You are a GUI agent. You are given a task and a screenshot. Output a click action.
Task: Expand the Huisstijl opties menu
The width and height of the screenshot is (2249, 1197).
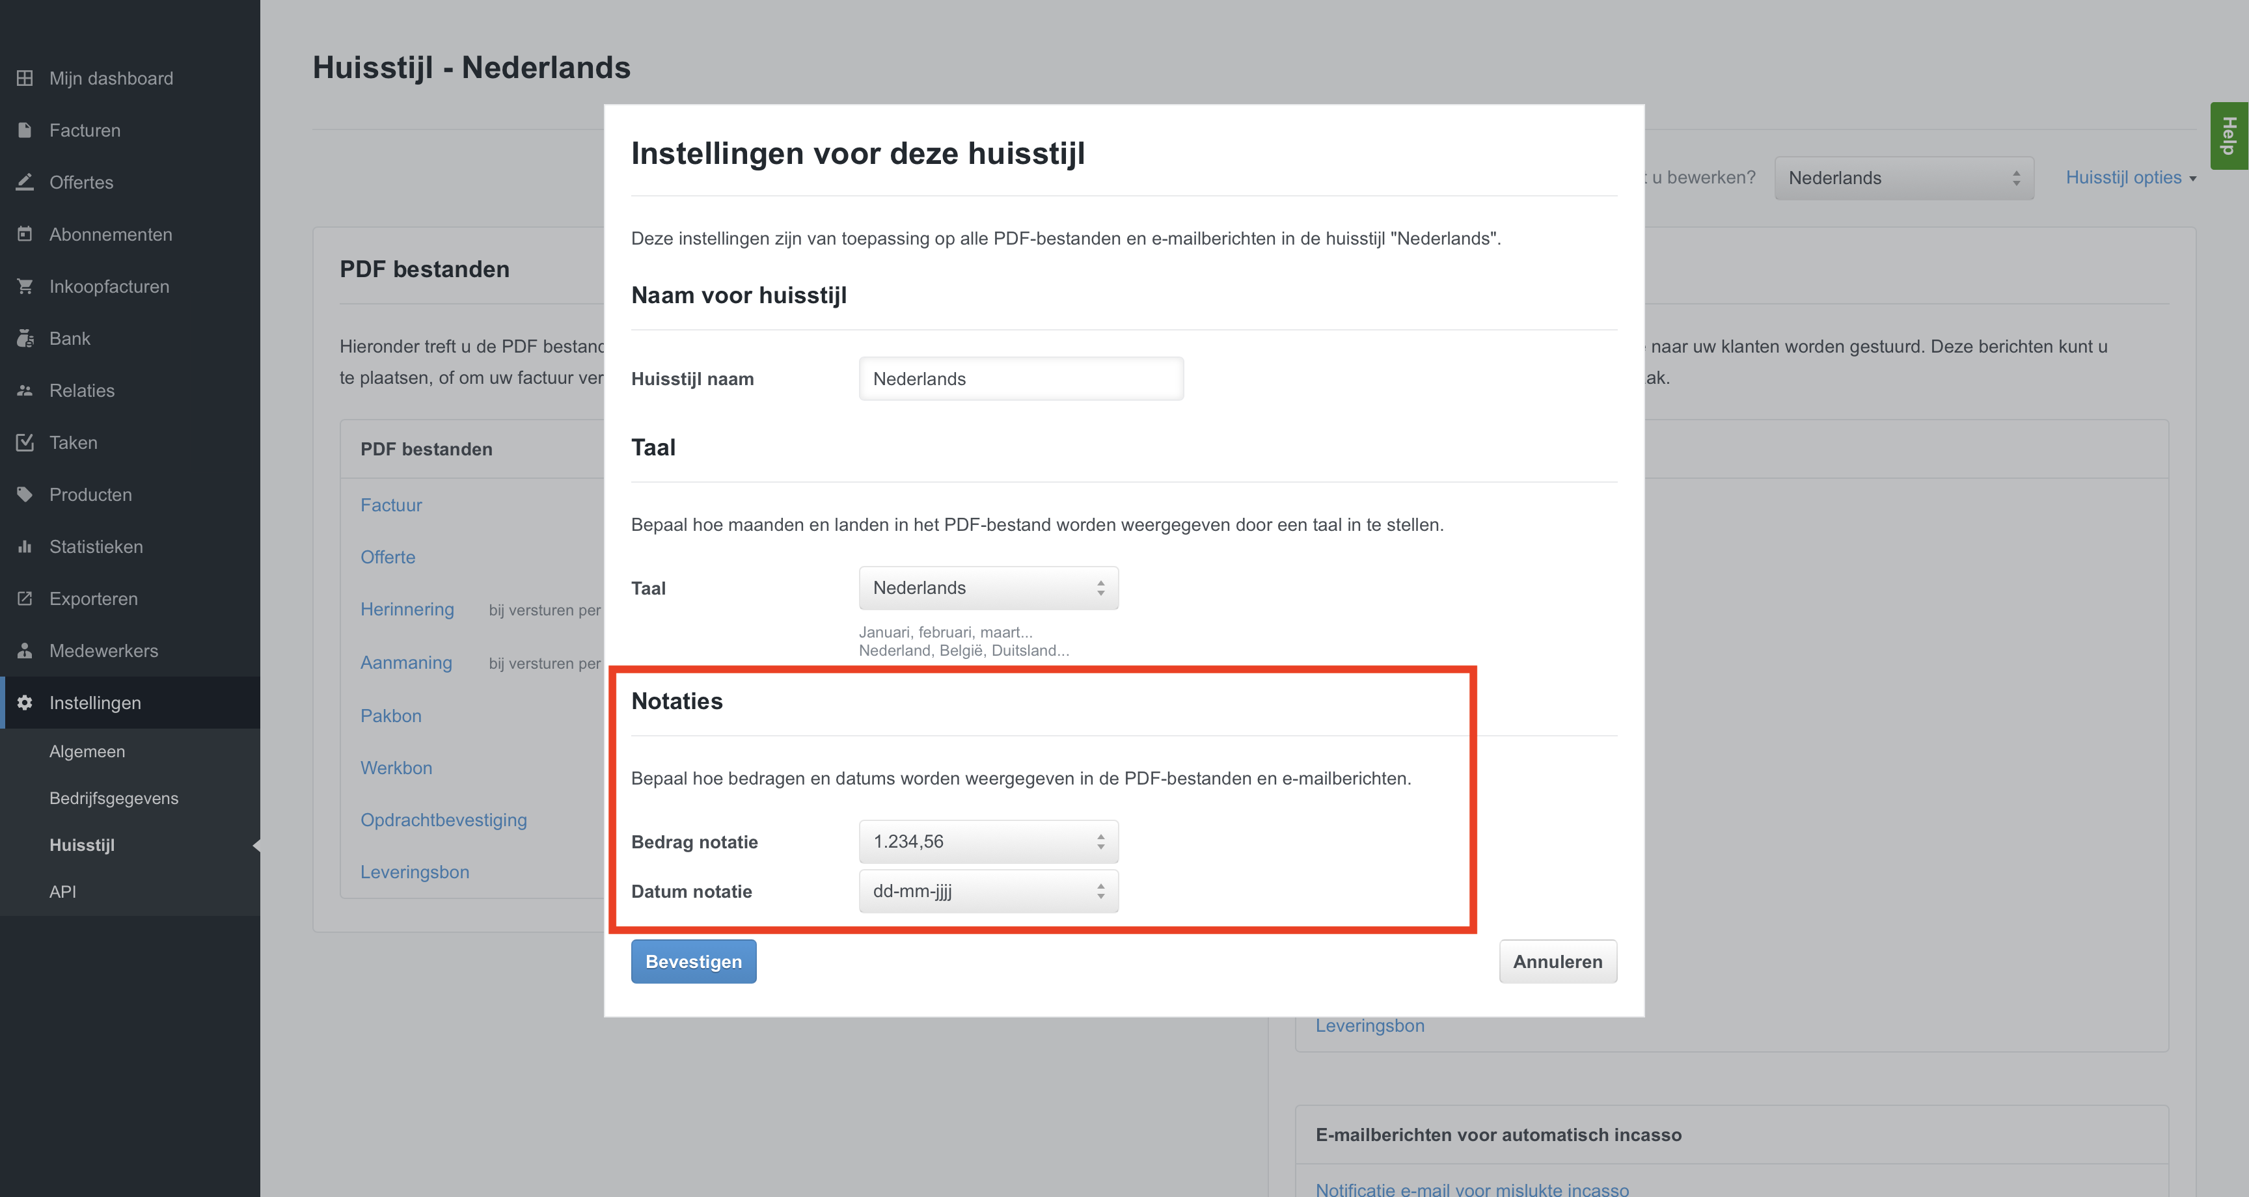point(2129,178)
